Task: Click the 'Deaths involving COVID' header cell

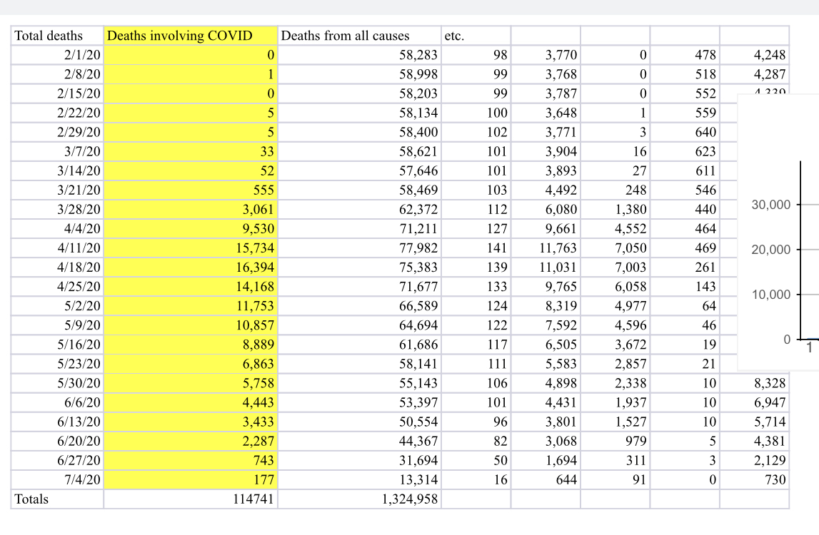Action: (x=191, y=36)
